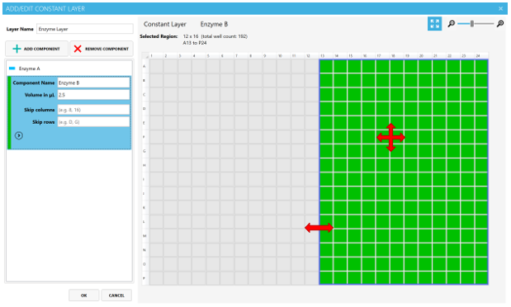This screenshot has width=511, height=307.
Task: Confirm the layer with the OK button
Action: pyautogui.click(x=83, y=295)
